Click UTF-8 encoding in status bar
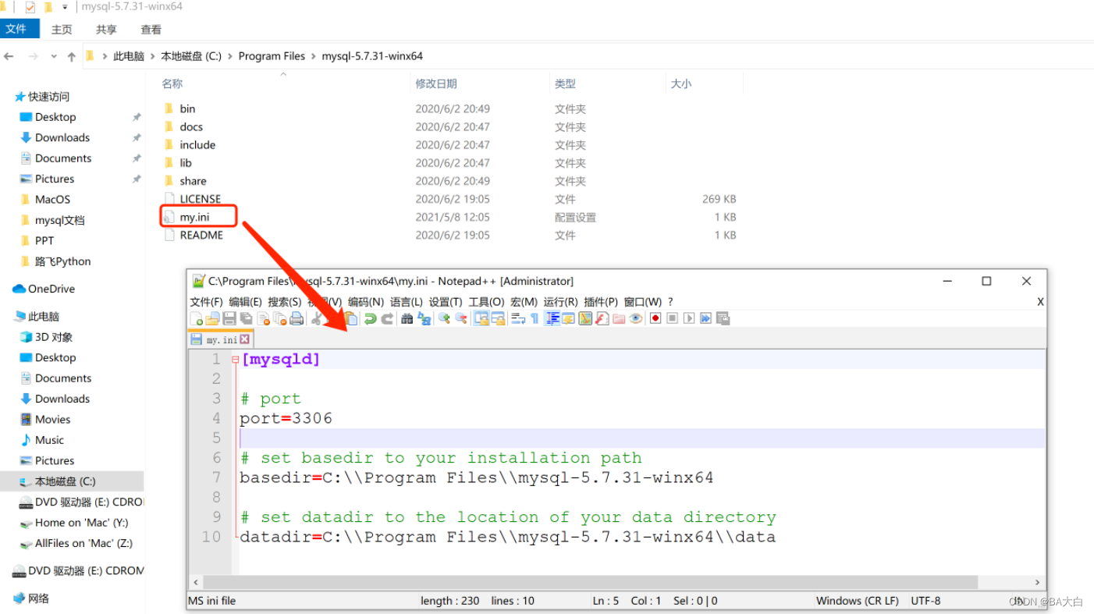Viewport: 1094px width, 614px height. 925,601
